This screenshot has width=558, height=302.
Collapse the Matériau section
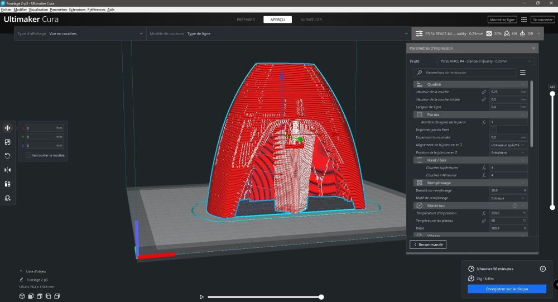[470, 205]
